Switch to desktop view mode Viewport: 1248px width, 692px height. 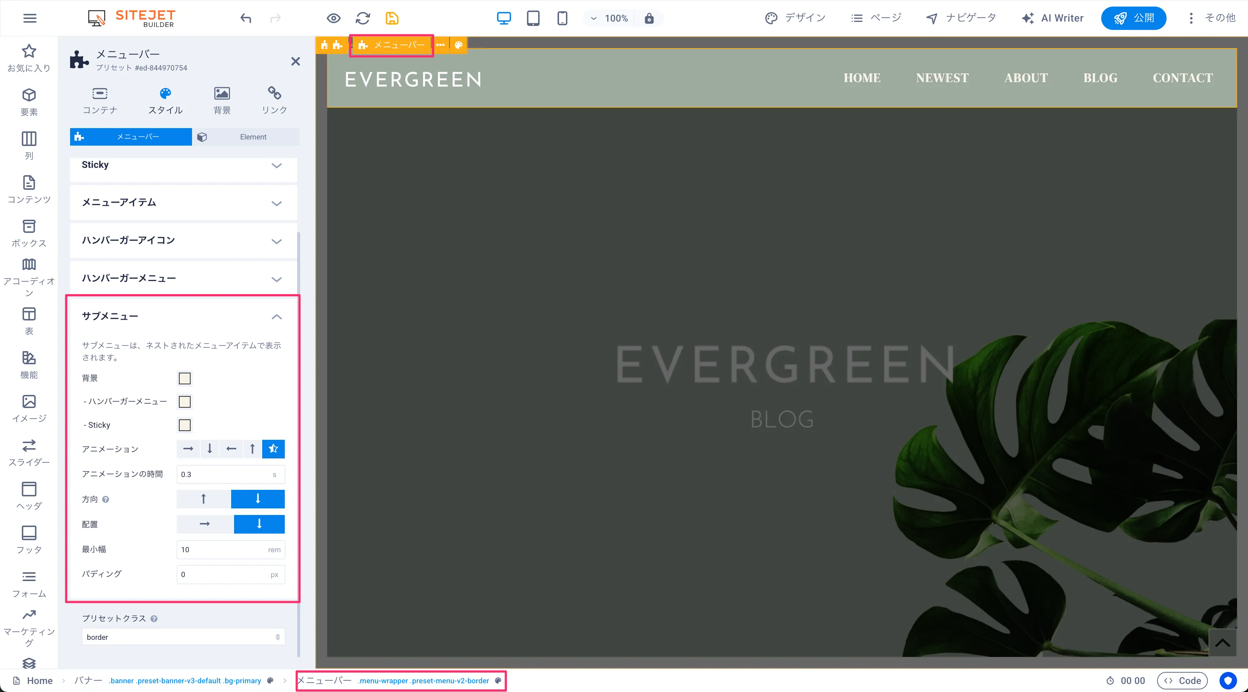[504, 18]
